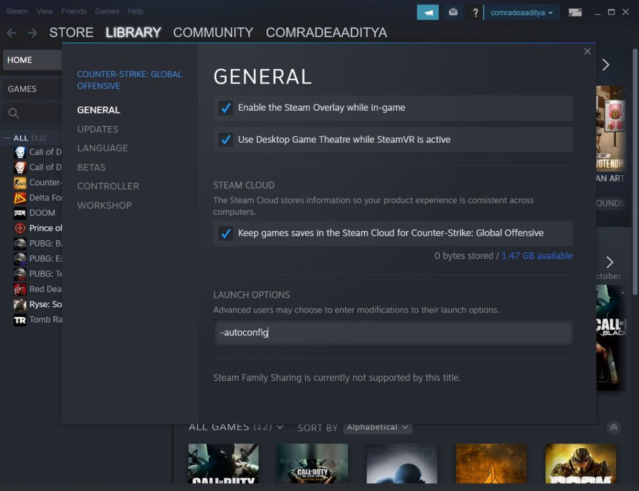Select the Prince of Persia game icon
Screen dimensions: 639x491
click(20, 228)
